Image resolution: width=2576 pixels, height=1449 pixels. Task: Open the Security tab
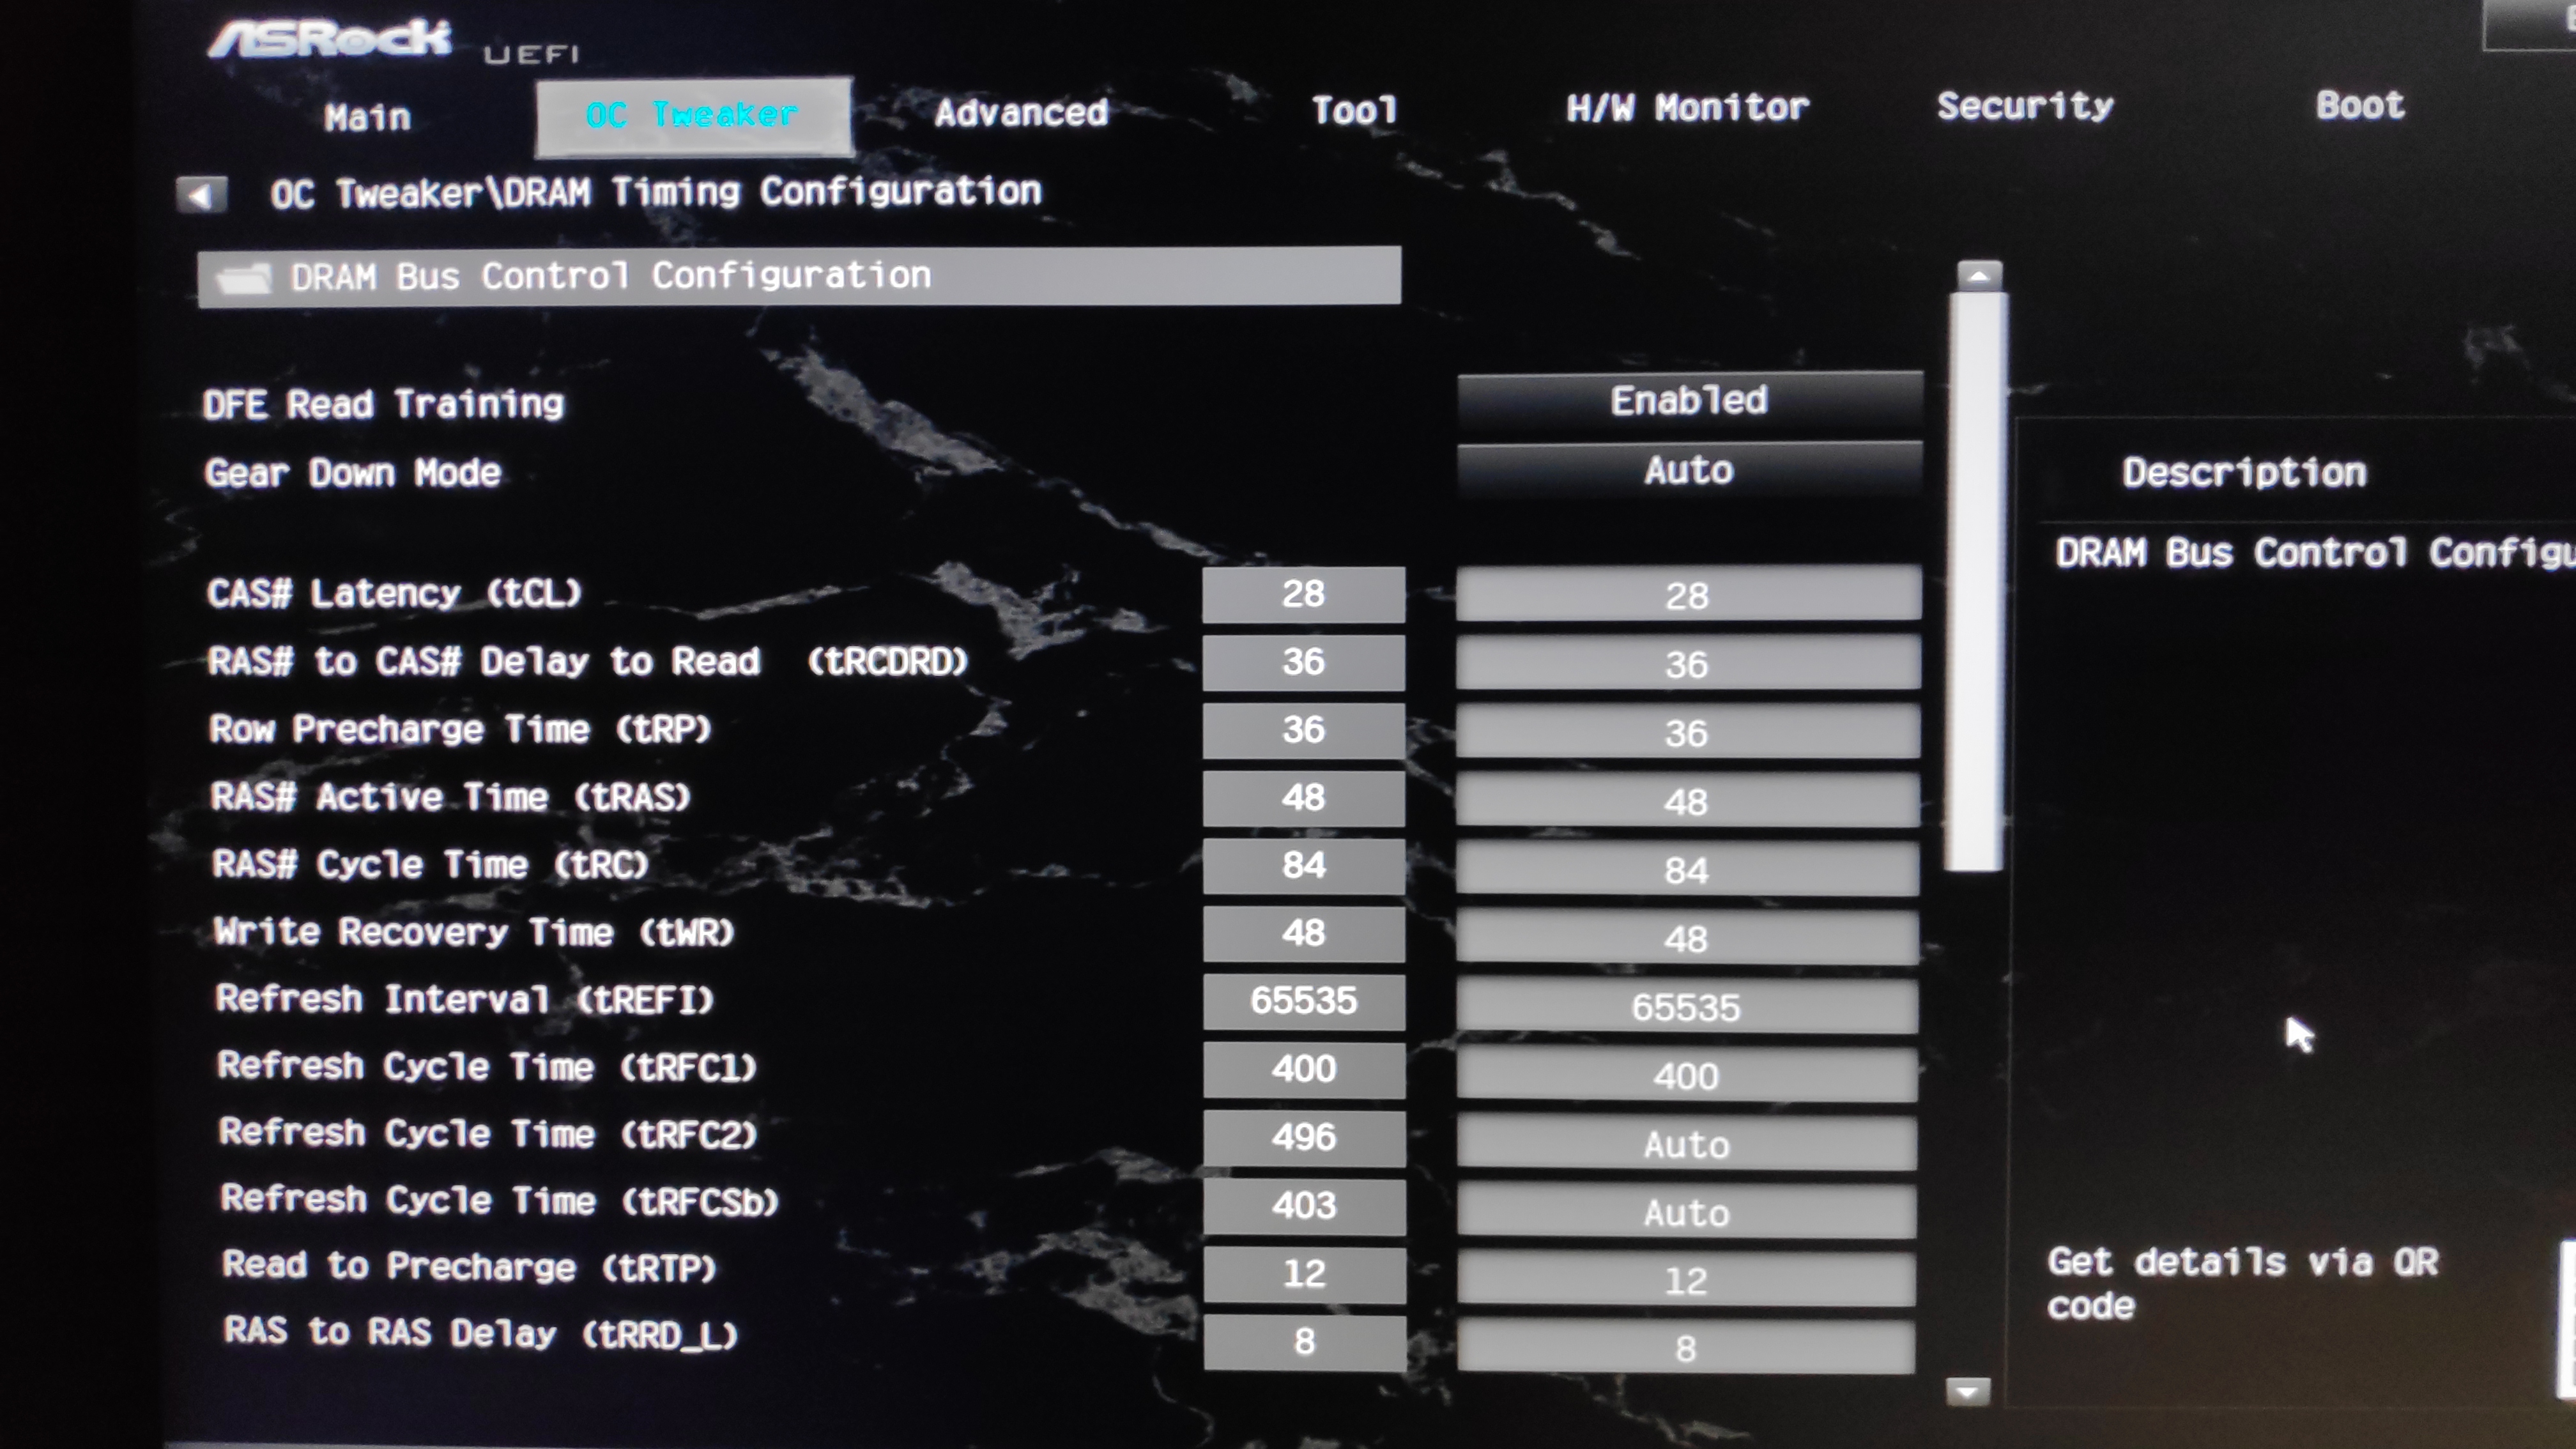click(x=2025, y=106)
